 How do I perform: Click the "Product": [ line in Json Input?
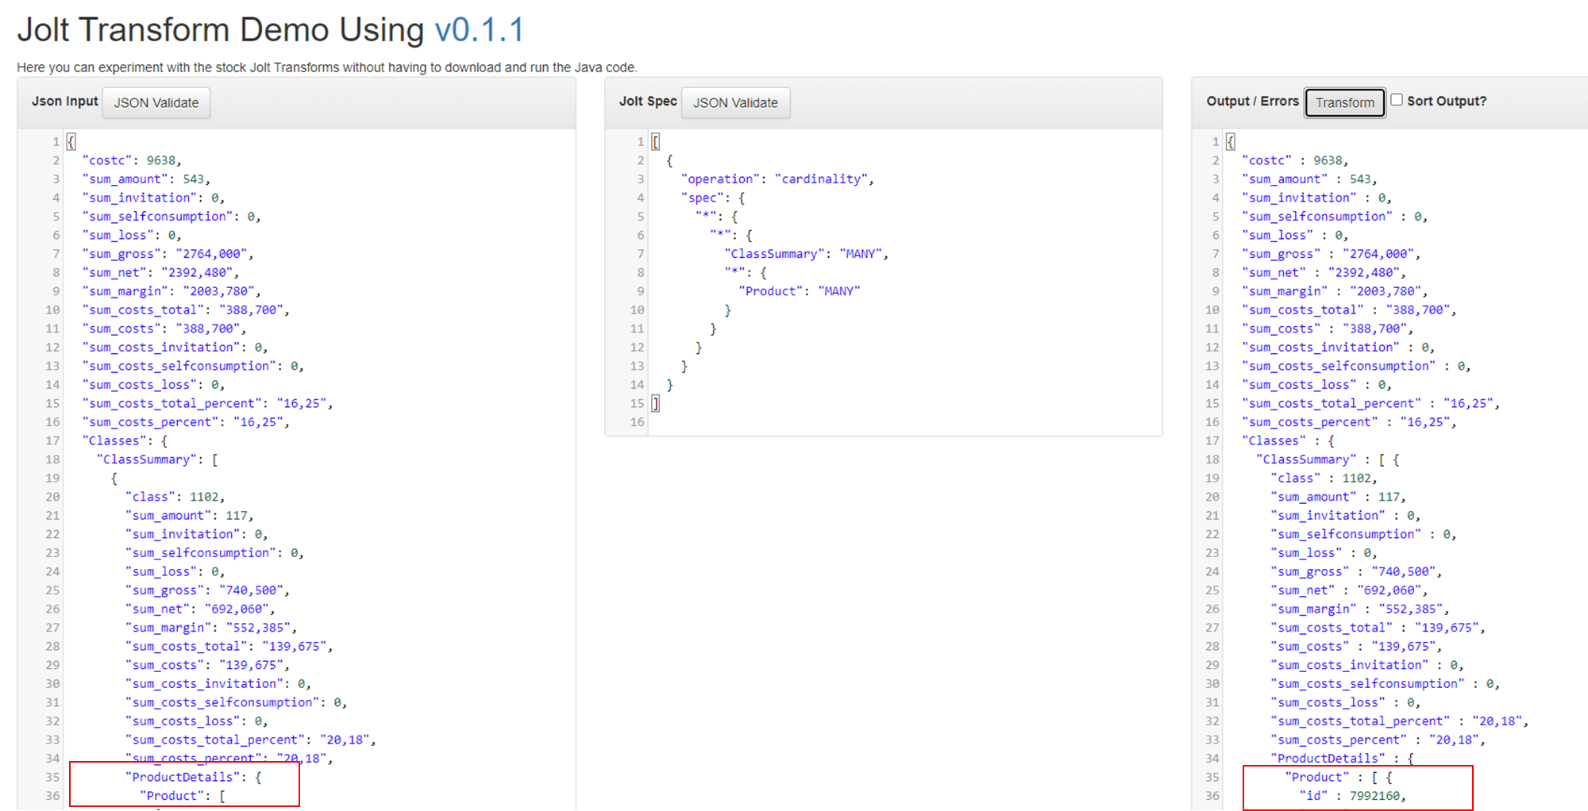tap(183, 796)
